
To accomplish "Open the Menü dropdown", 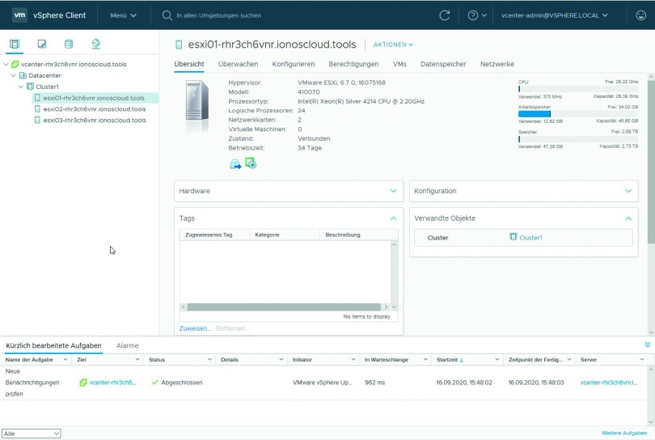I will pyautogui.click(x=123, y=15).
